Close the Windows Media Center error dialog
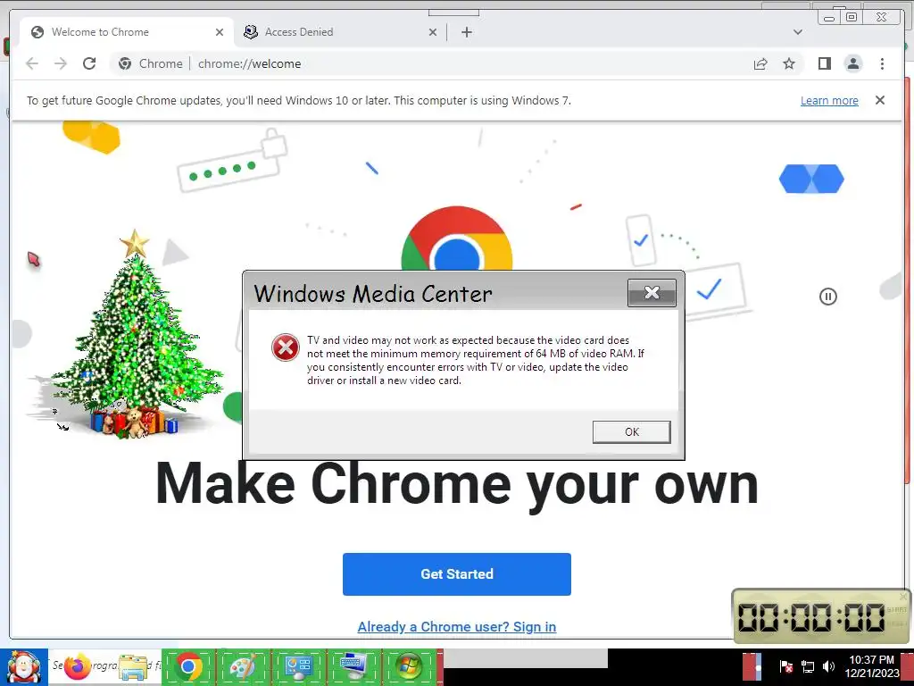Screen dimensions: 914x686 pos(652,293)
